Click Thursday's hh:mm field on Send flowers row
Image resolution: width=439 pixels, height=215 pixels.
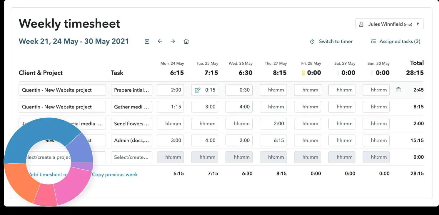point(273,124)
